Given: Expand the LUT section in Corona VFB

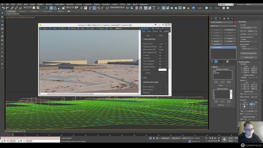Looking at the screenshot, I should tap(142, 78).
